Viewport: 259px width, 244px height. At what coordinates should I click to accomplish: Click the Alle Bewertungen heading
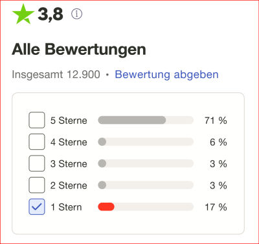(x=79, y=50)
